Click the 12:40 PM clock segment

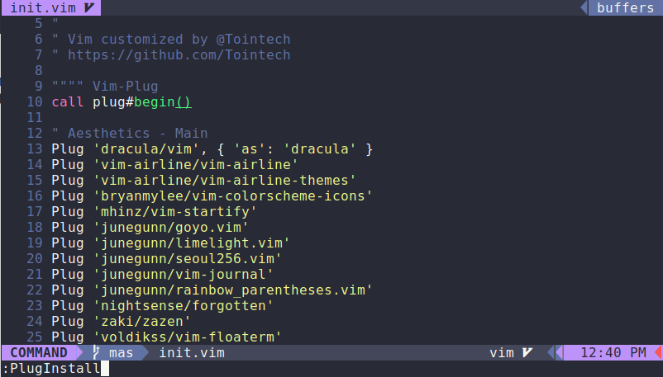[613, 352]
